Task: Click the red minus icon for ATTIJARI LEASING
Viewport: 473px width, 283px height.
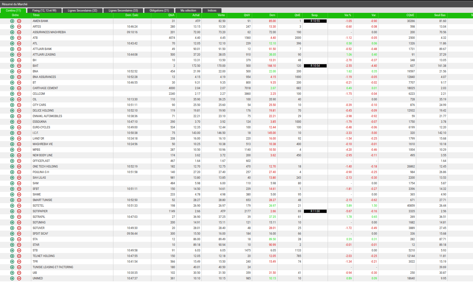Action: pyautogui.click(x=19, y=55)
